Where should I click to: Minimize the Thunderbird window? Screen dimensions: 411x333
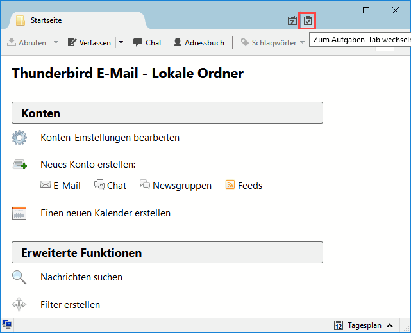tap(337, 10)
